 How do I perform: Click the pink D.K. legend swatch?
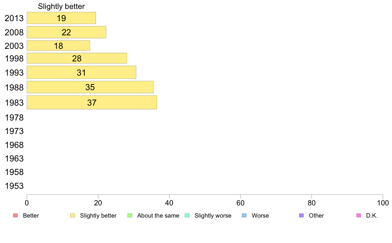pos(359,216)
